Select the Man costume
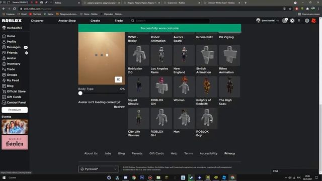The height and width of the screenshot is (181, 322). (184, 119)
